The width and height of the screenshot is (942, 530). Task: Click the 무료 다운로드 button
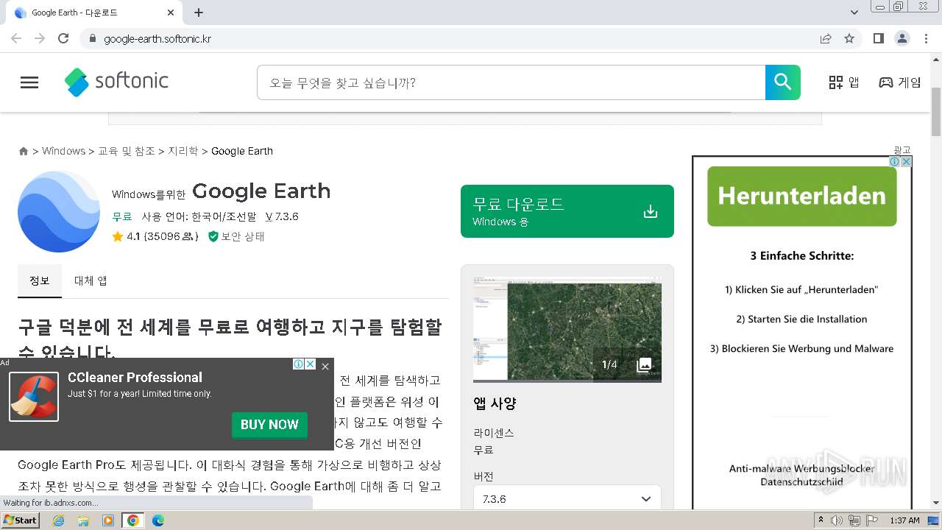pyautogui.click(x=567, y=211)
